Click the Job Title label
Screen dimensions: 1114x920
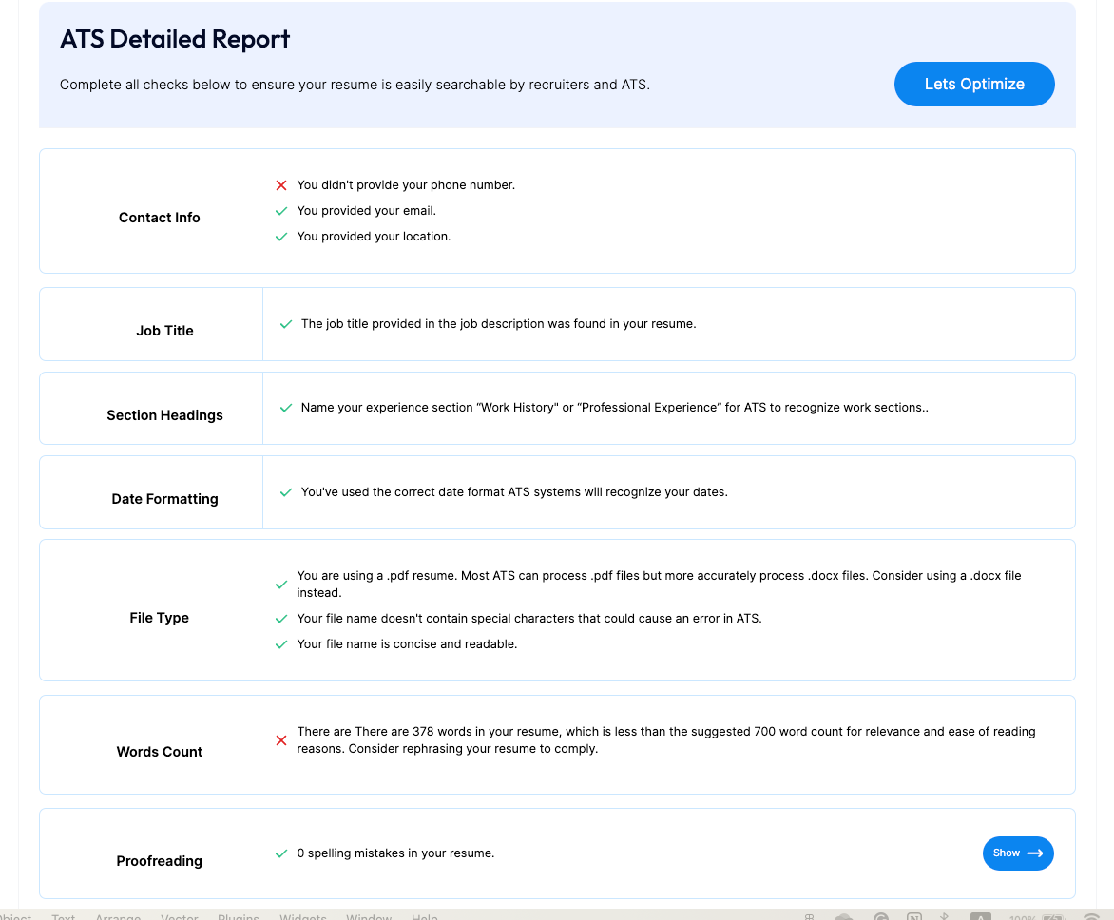164,331
